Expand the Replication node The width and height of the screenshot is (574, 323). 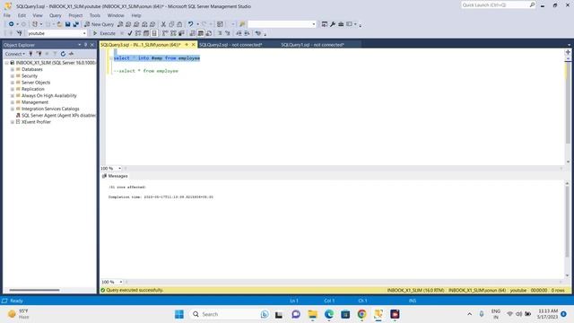[x=13, y=89]
